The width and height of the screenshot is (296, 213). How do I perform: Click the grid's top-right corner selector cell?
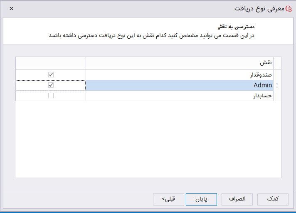[277, 63]
